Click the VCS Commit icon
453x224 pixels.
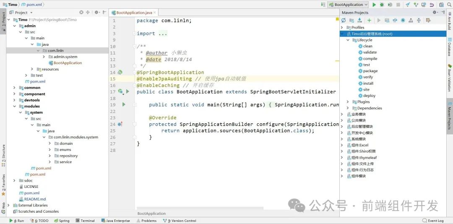[x=416, y=5]
